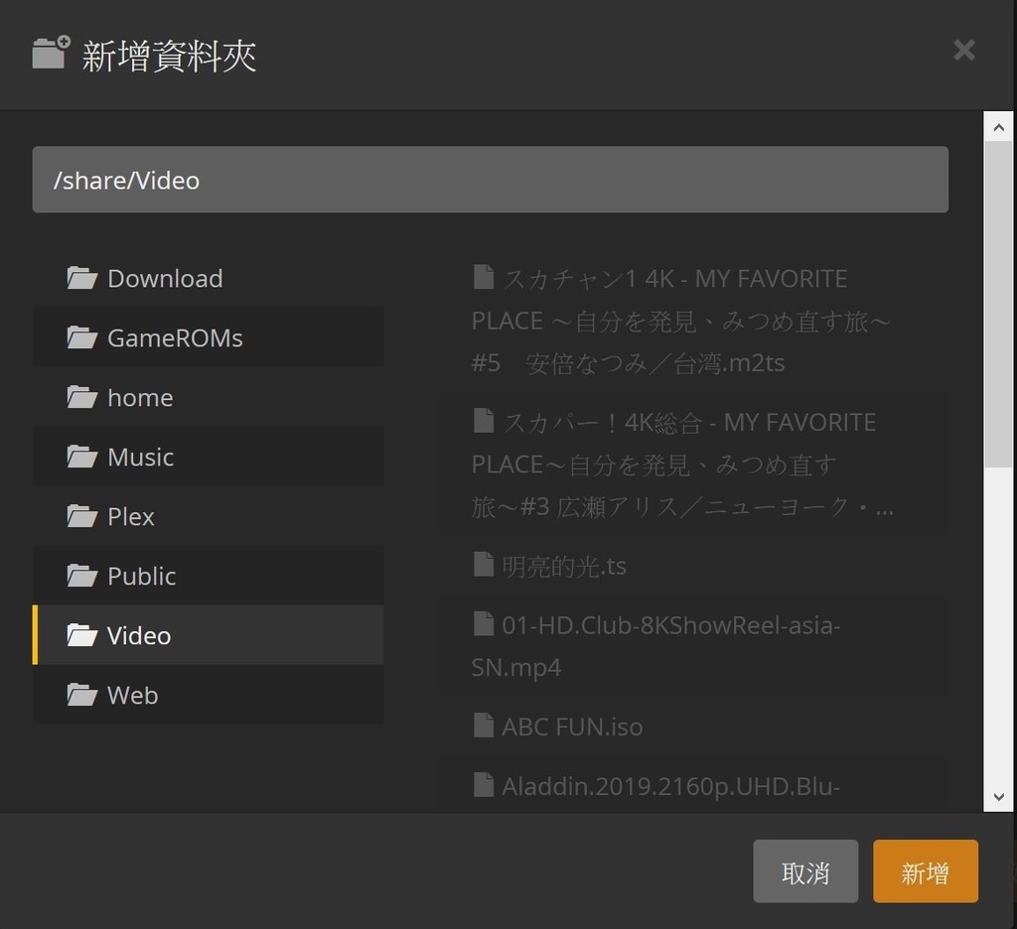Image resolution: width=1017 pixels, height=929 pixels.
Task: Click the add-folder icon in the dialog title
Action: [52, 52]
